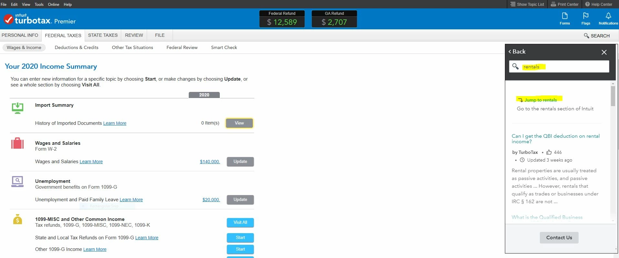Go Back in the help panel
Image resolution: width=619 pixels, height=258 pixels.
coord(517,52)
